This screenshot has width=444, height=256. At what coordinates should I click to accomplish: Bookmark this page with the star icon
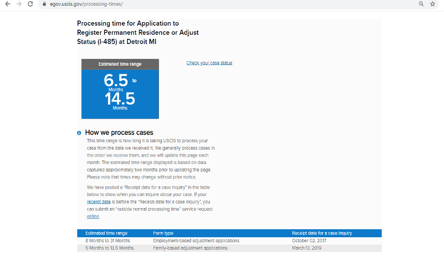pos(433,4)
